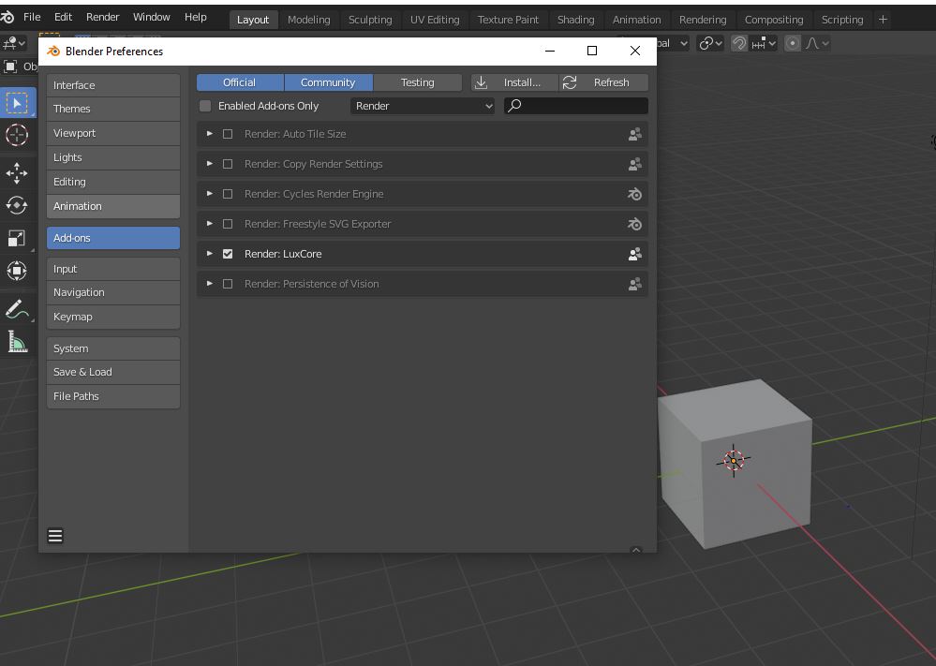This screenshot has width=936, height=666.
Task: Switch to the Sculpting workspace tab
Action: pos(370,20)
